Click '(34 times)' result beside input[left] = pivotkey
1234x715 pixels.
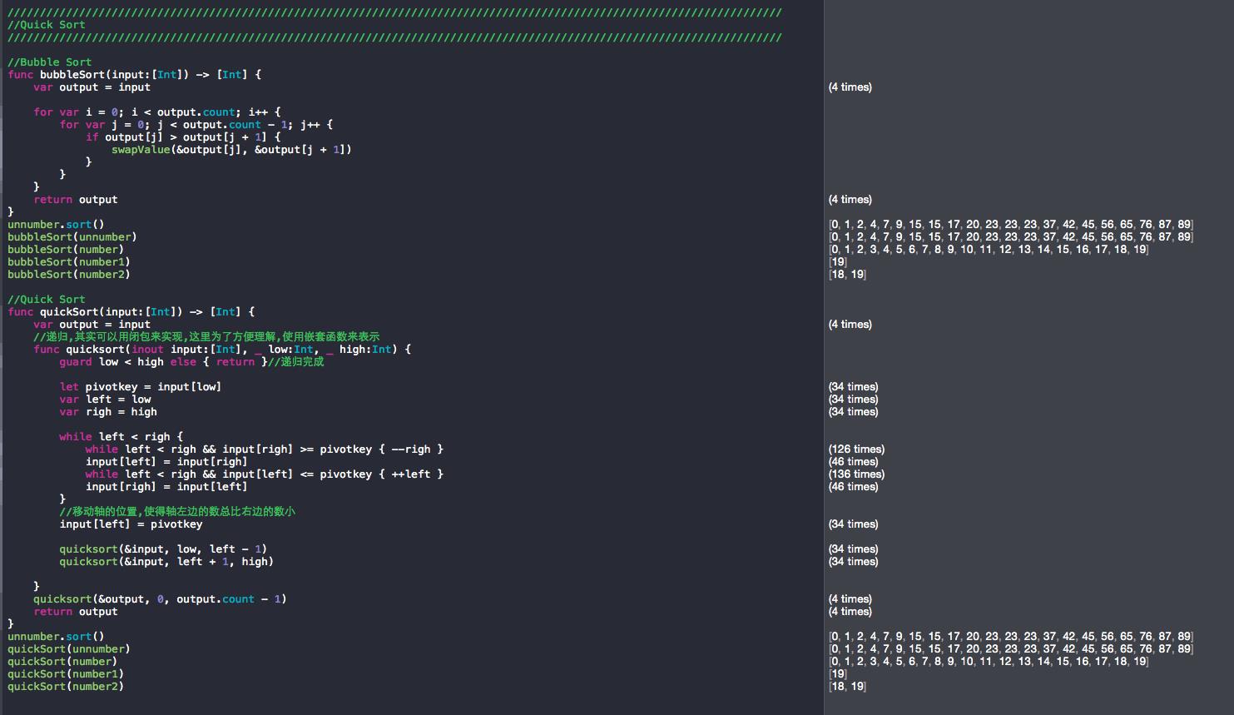tap(853, 524)
